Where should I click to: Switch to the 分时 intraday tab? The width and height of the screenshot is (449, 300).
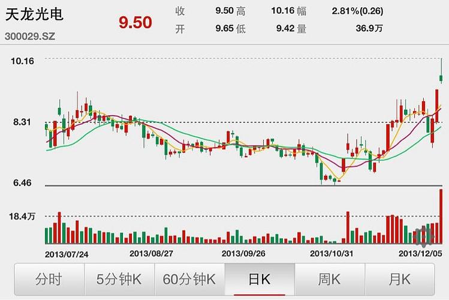[49, 279]
